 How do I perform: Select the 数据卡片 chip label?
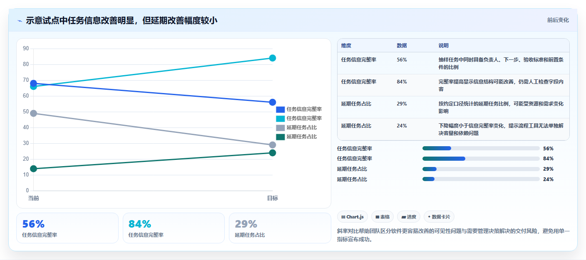point(441,217)
